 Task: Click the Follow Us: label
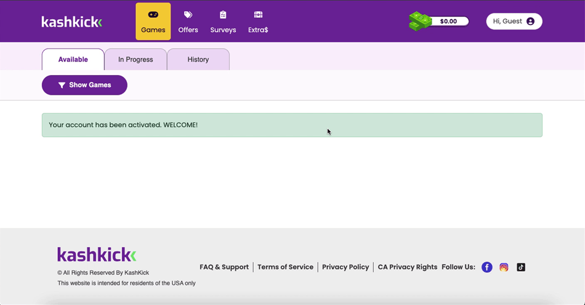tap(459, 267)
